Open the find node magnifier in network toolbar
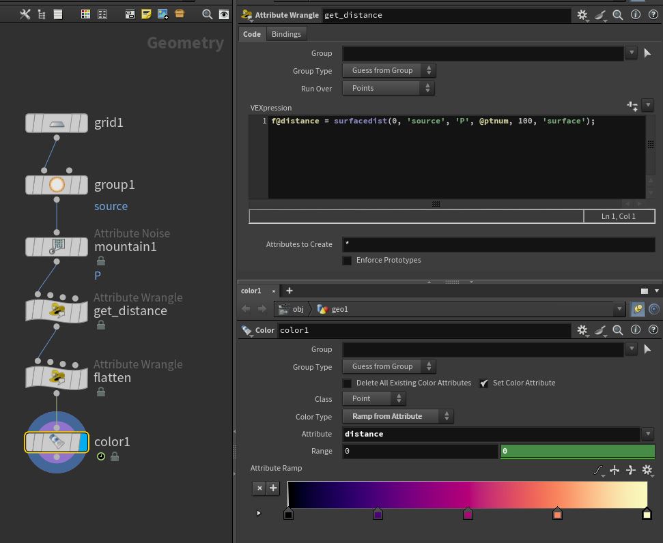Screen dimensions: 663x543 pyautogui.click(x=207, y=14)
